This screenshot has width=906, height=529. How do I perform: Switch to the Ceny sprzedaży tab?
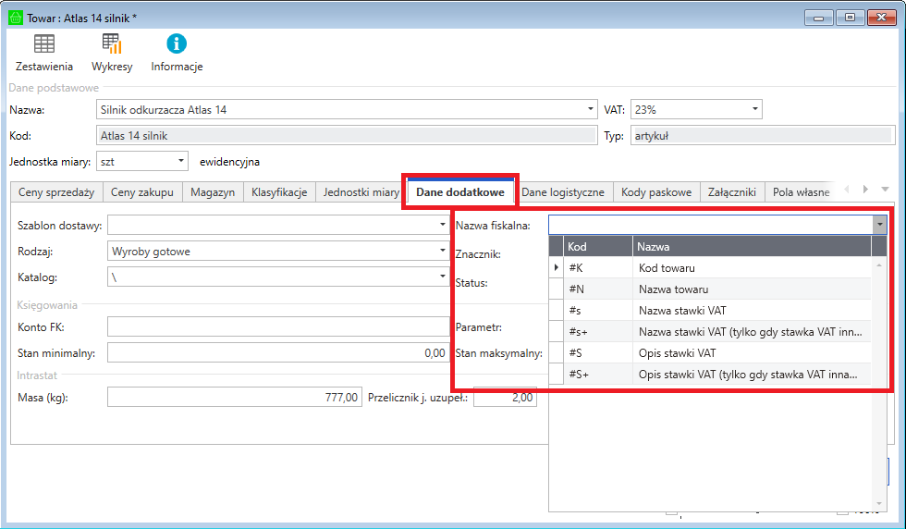pyautogui.click(x=56, y=192)
